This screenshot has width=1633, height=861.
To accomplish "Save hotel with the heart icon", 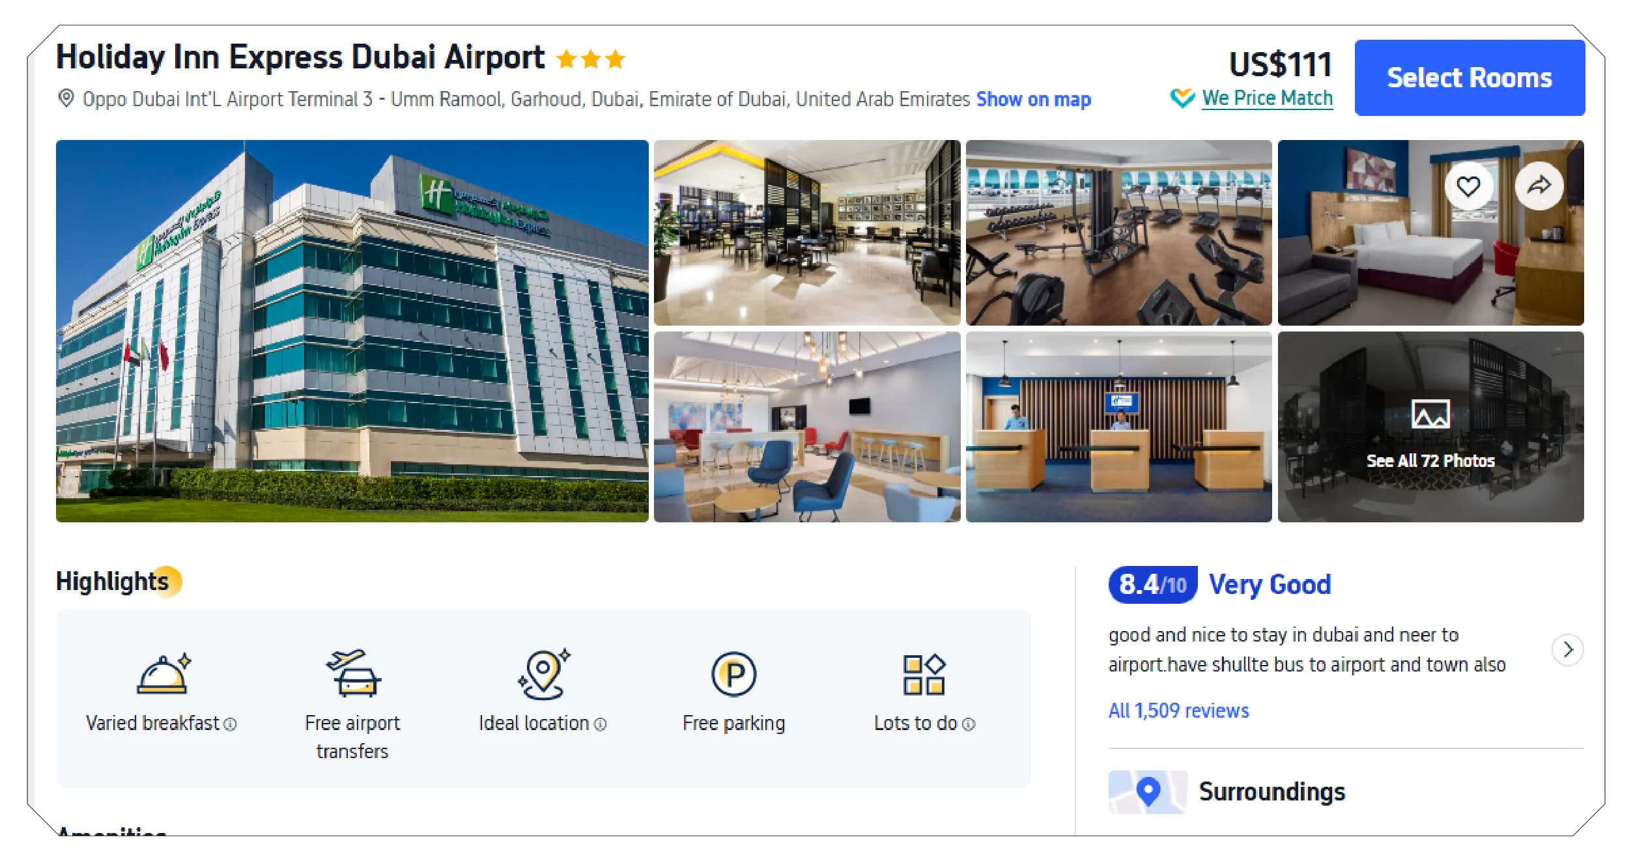I will (x=1468, y=186).
